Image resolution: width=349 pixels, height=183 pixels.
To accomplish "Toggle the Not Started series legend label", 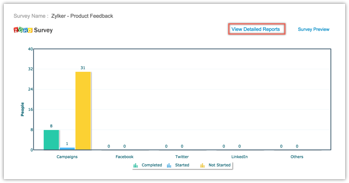I will pyautogui.click(x=220, y=165).
